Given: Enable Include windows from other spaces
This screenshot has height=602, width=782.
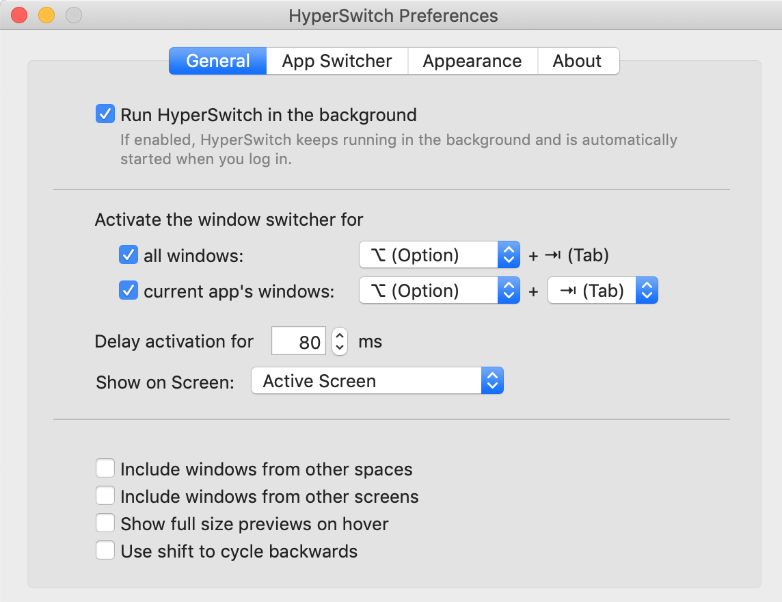Looking at the screenshot, I should pos(105,469).
